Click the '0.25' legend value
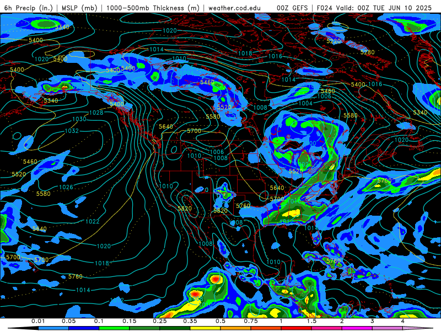The width and height of the screenshot is (441, 331). pos(160,321)
